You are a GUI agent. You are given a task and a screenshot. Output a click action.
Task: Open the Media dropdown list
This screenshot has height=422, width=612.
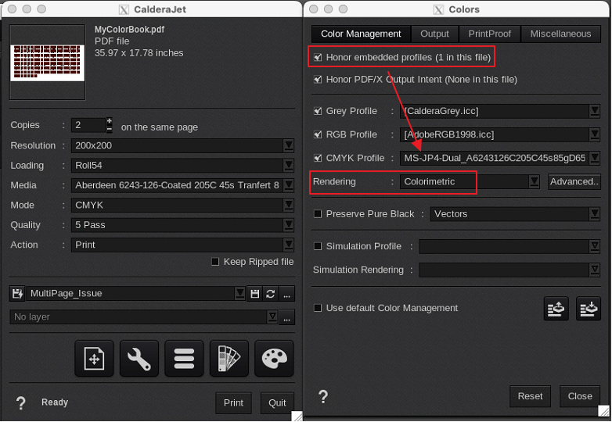click(288, 185)
